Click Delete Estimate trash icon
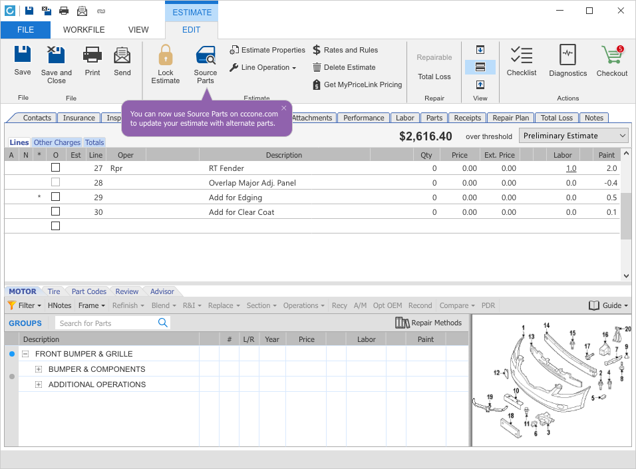The height and width of the screenshot is (469, 636). click(317, 67)
